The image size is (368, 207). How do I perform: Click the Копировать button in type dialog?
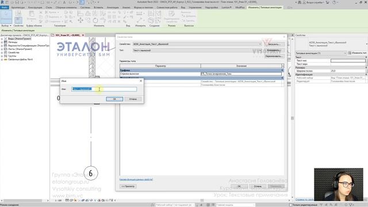tap(274, 50)
